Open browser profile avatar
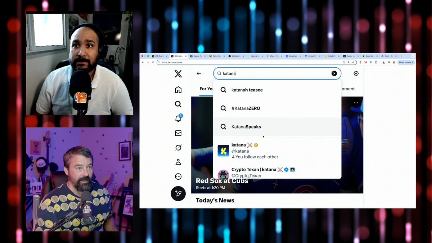 394,62
